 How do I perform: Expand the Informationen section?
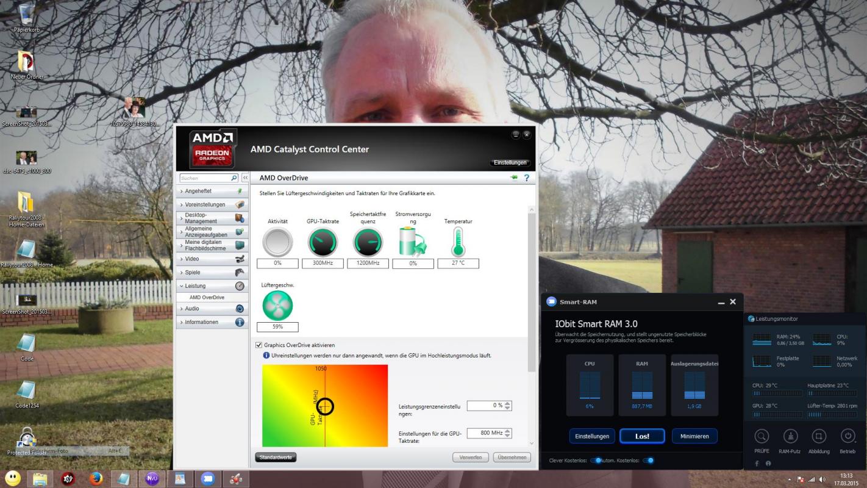tap(212, 322)
